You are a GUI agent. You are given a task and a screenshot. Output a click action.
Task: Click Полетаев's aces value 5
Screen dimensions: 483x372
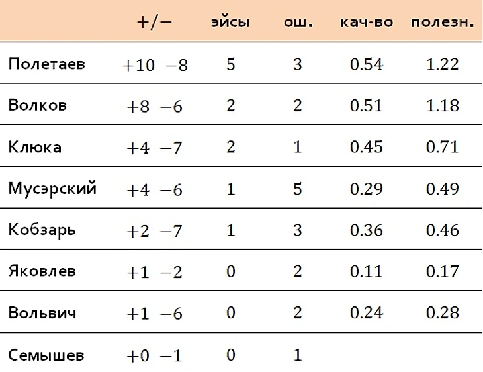click(231, 64)
